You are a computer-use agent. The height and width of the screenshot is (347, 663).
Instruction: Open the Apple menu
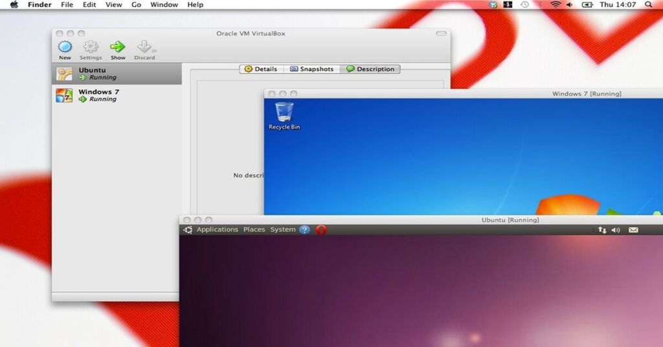(x=14, y=5)
